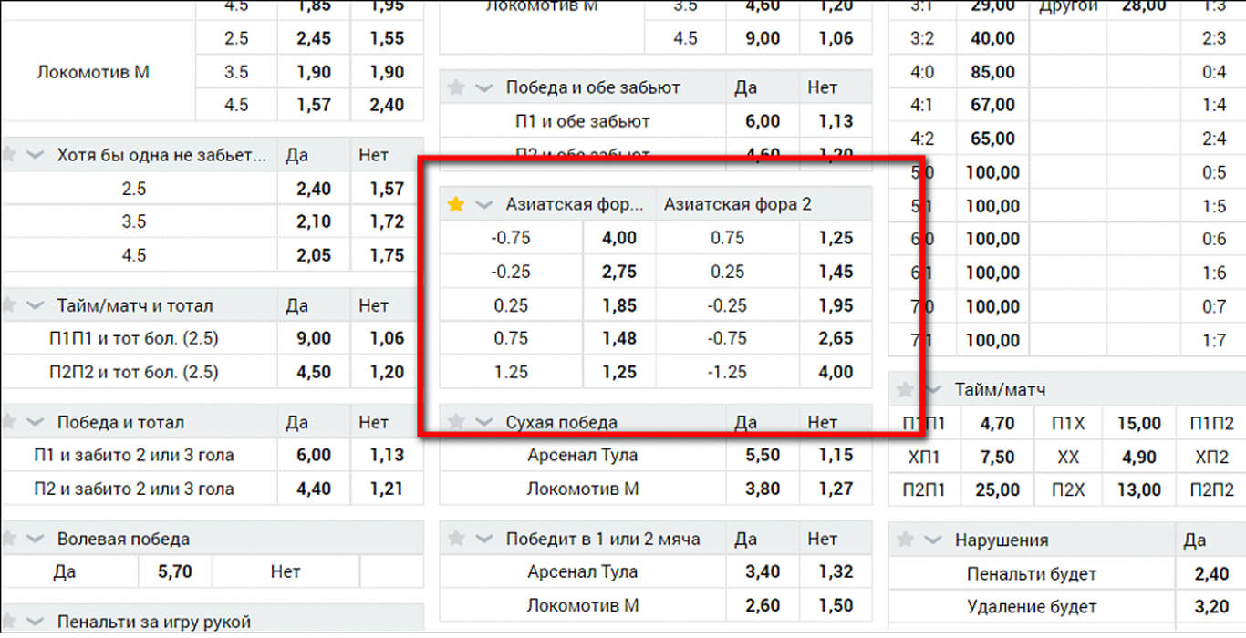The height and width of the screenshot is (638, 1246).
Task: Pick odds 1,85 for Asian handicap 1
Action: 619,305
